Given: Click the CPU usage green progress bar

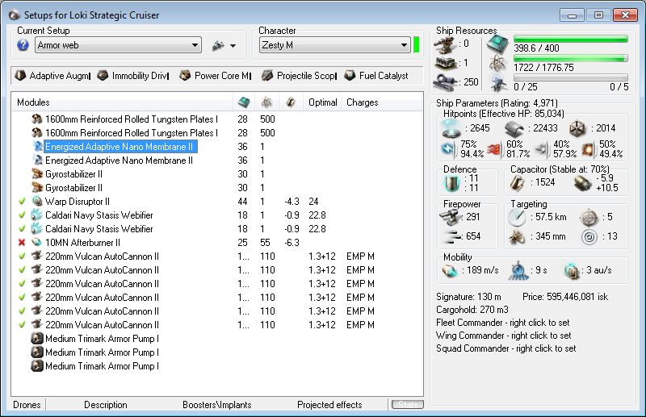Looking at the screenshot, I should tap(571, 39).
